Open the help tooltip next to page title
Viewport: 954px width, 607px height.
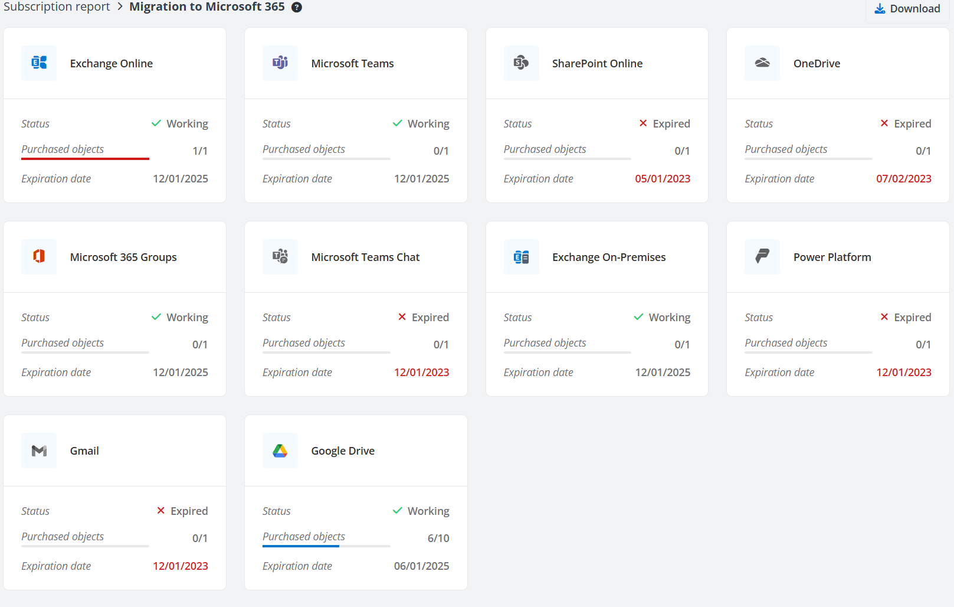pos(296,7)
